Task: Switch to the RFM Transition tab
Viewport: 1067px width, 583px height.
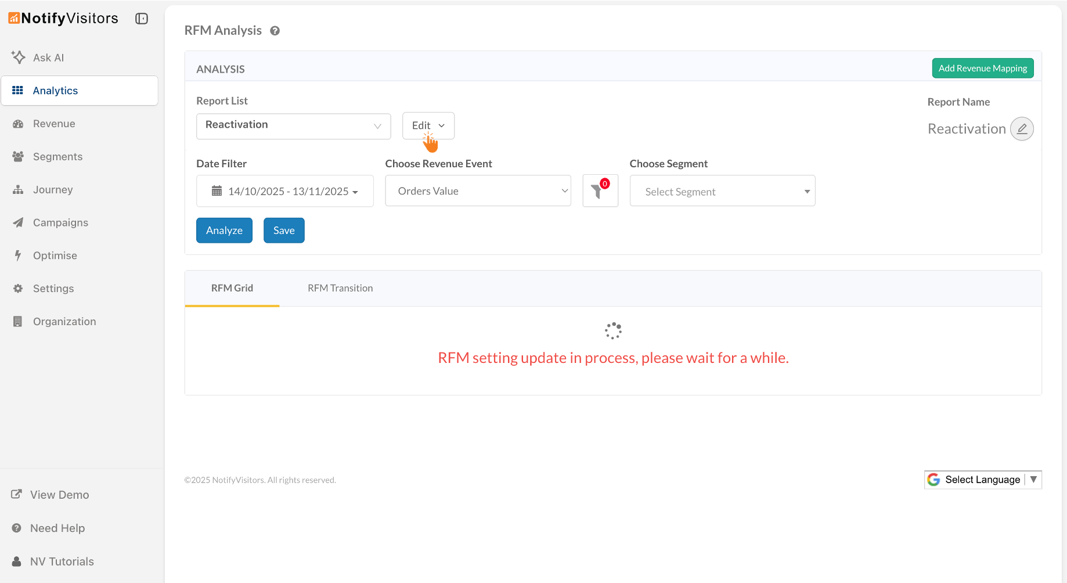Action: (340, 288)
